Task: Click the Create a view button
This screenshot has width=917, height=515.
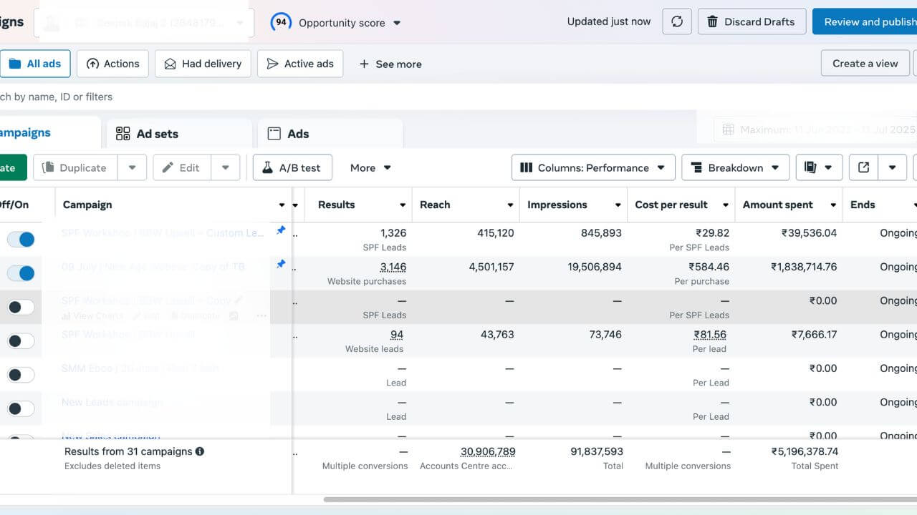Action: (x=865, y=64)
